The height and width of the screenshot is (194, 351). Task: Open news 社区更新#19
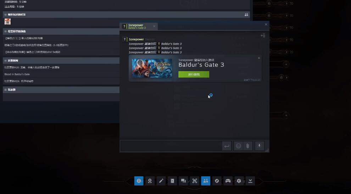tap(19, 81)
